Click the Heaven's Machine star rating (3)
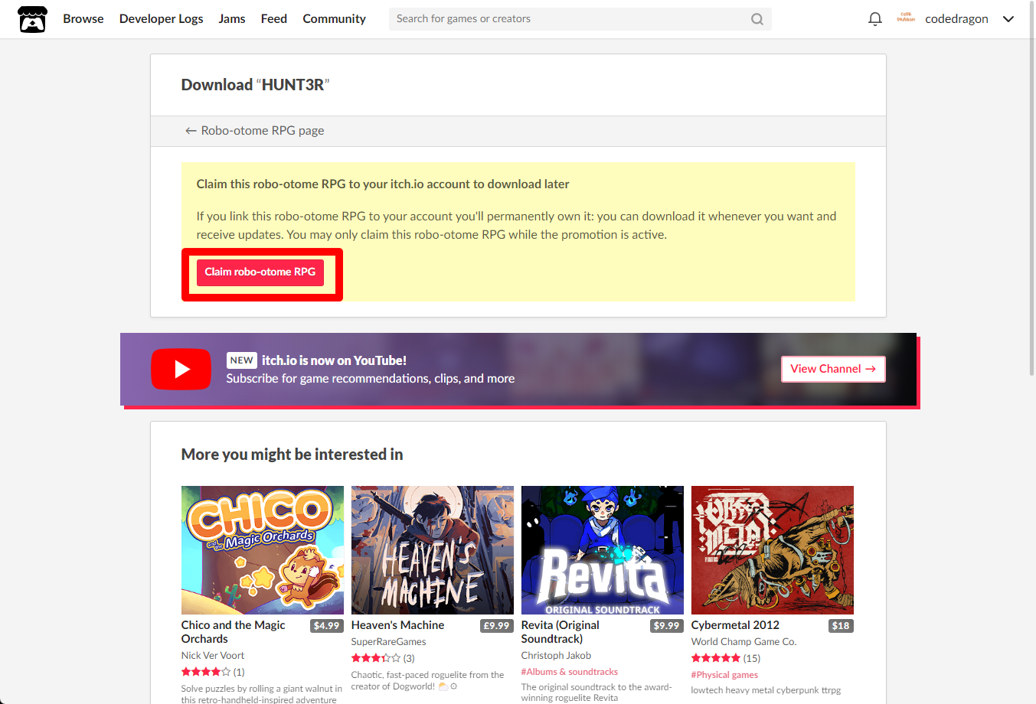Image resolution: width=1036 pixels, height=704 pixels. click(383, 658)
